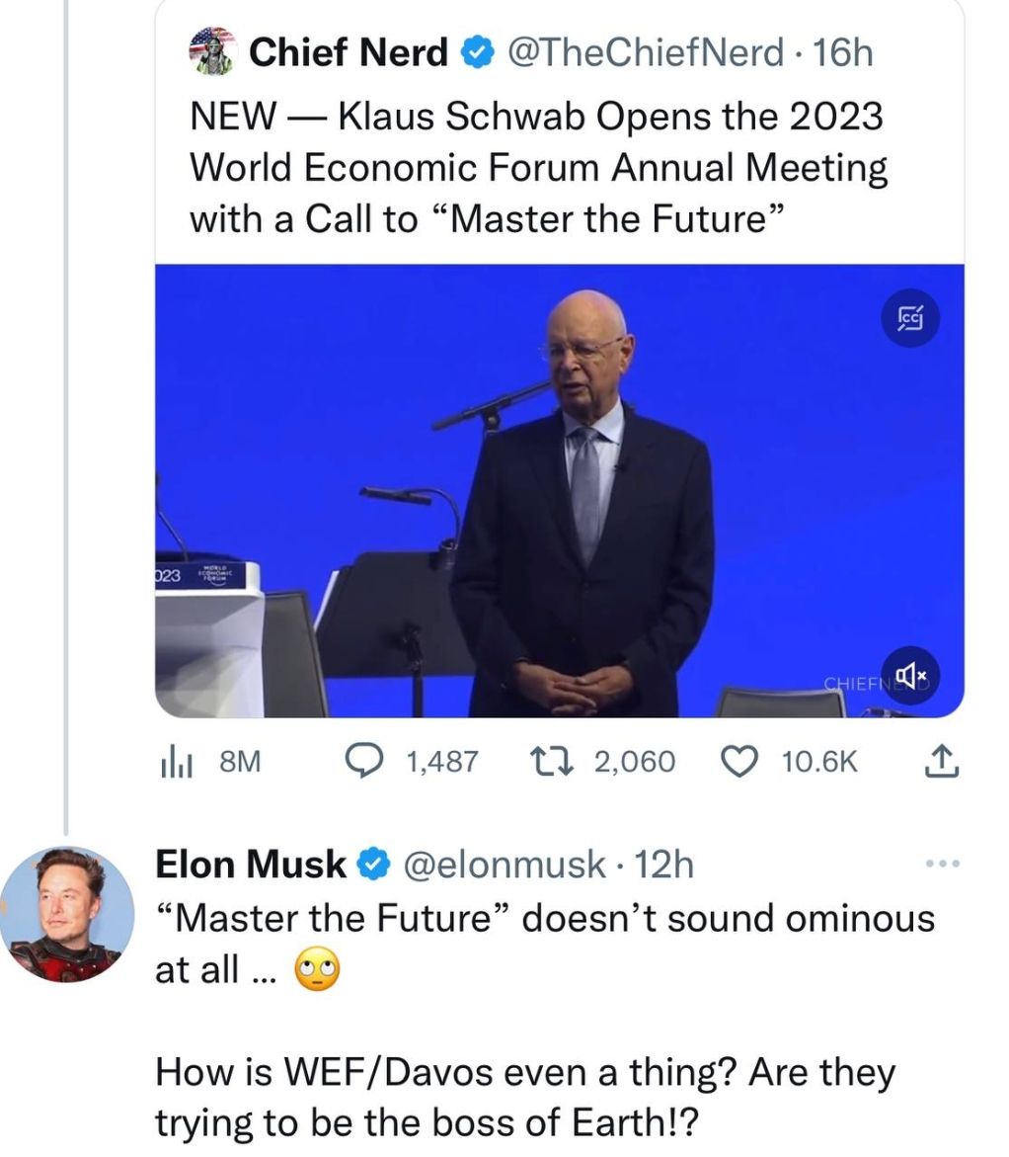View tweet analytics showing 8M views
Image resolution: width=1009 pixels, height=1157 pixels.
point(208,761)
